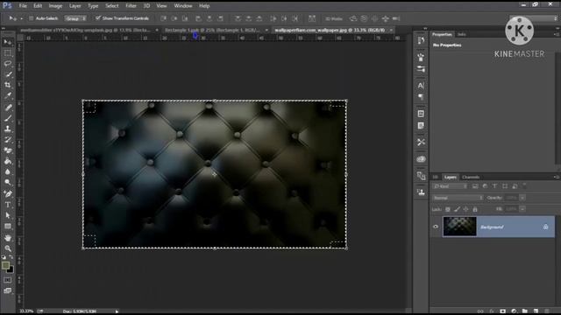Select the Blur tool
Viewport: 561px width, 315px height.
point(8,171)
